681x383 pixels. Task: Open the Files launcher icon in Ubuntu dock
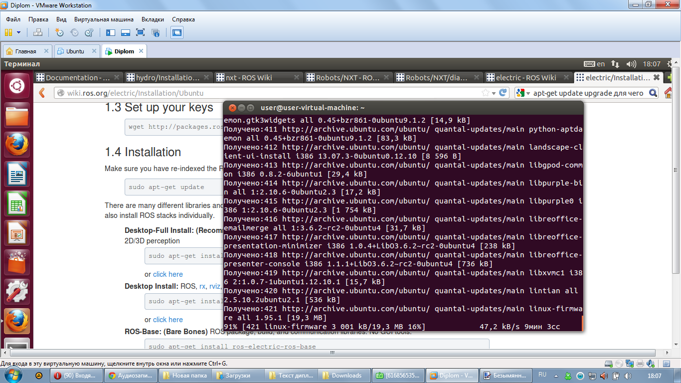[x=16, y=116]
